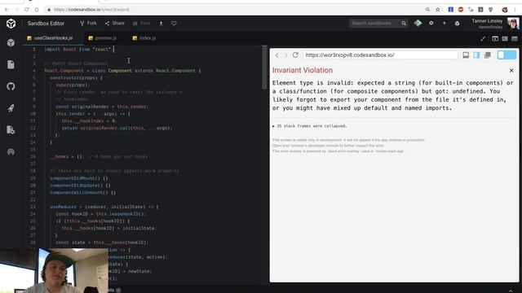Screen dimensions: 522x293
Task: Click the Share button
Action: 115,24
